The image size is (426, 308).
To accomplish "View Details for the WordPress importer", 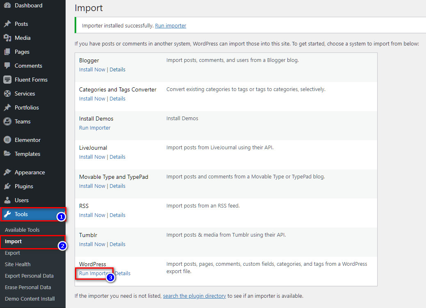I will point(123,273).
